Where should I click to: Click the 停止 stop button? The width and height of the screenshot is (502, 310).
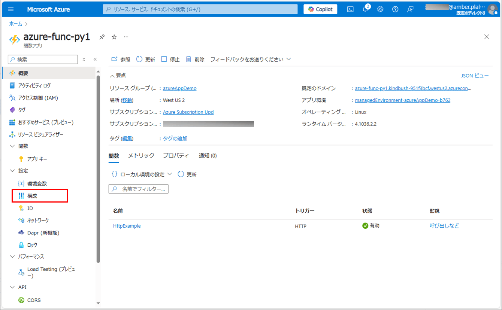click(170, 59)
